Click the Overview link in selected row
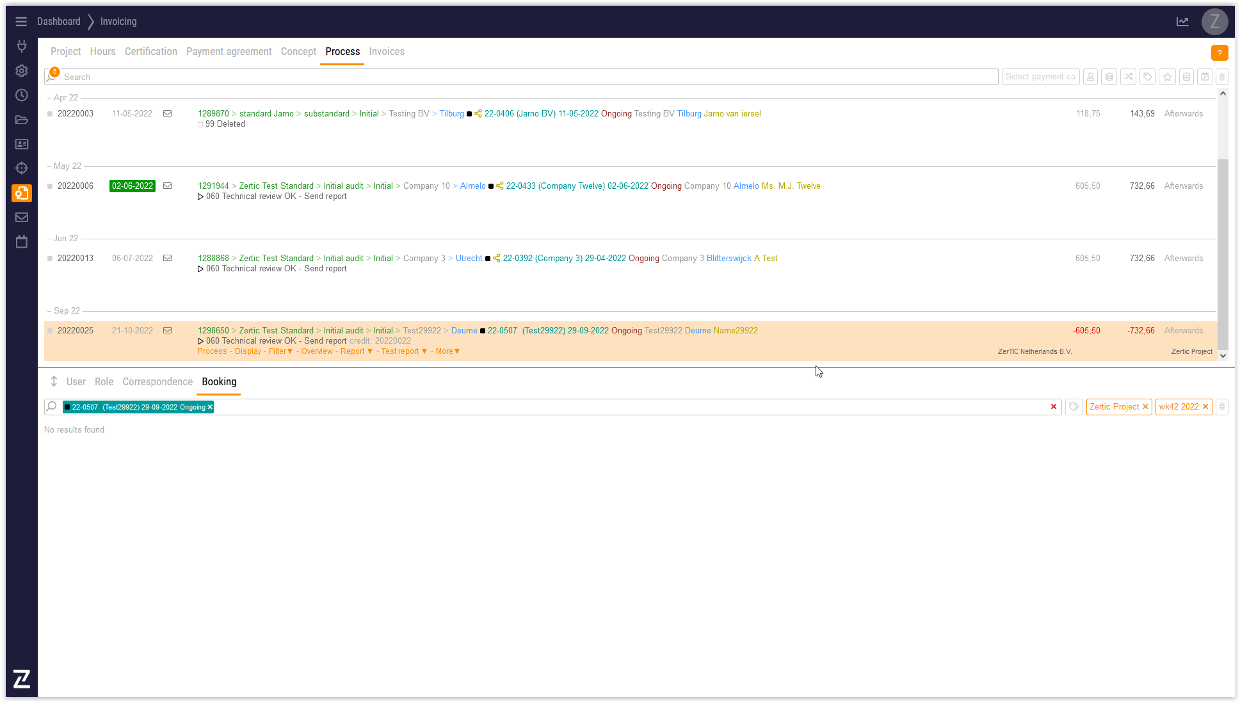The height and width of the screenshot is (702, 1240). (x=317, y=351)
